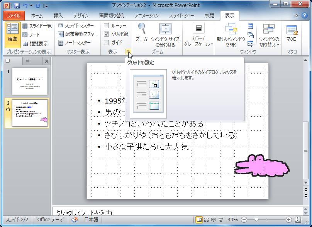Click the previous slide double-arrow button
The image size is (312, 227).
pyautogui.click(x=306, y=190)
